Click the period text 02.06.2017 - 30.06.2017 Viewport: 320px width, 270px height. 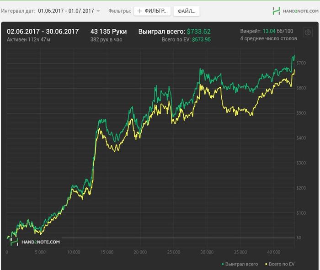point(43,32)
